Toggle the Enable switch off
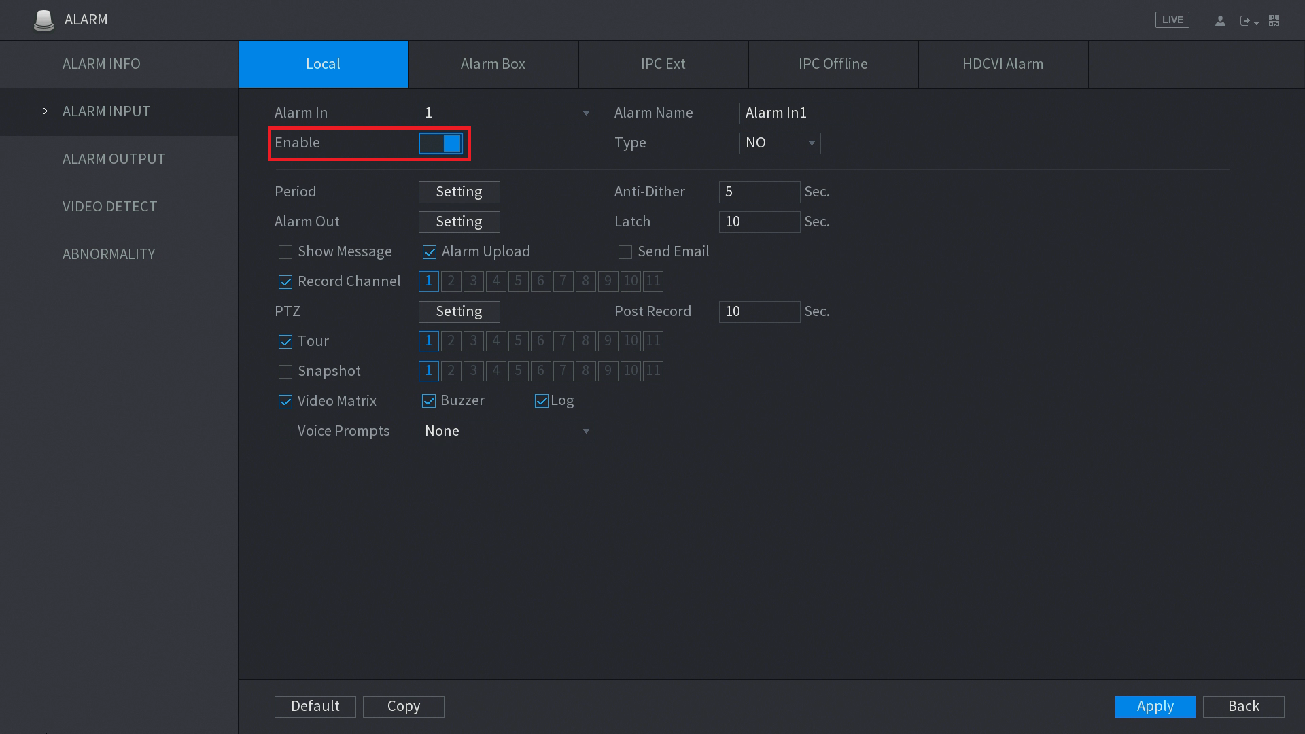This screenshot has width=1305, height=734. [440, 143]
